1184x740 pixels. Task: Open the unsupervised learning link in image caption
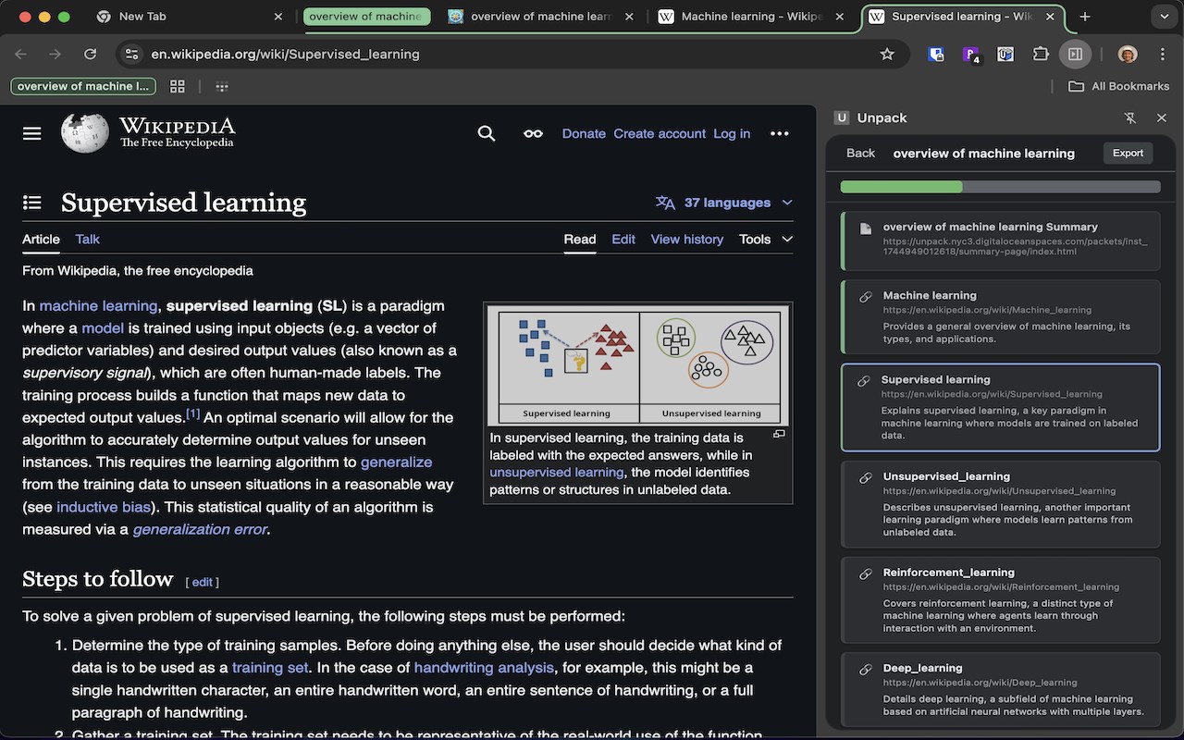click(557, 472)
